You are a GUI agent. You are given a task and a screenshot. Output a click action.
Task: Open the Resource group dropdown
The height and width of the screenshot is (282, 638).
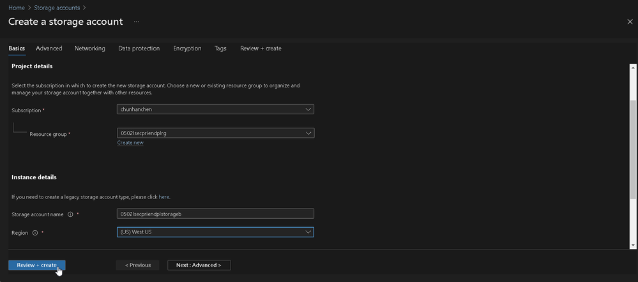(x=215, y=133)
